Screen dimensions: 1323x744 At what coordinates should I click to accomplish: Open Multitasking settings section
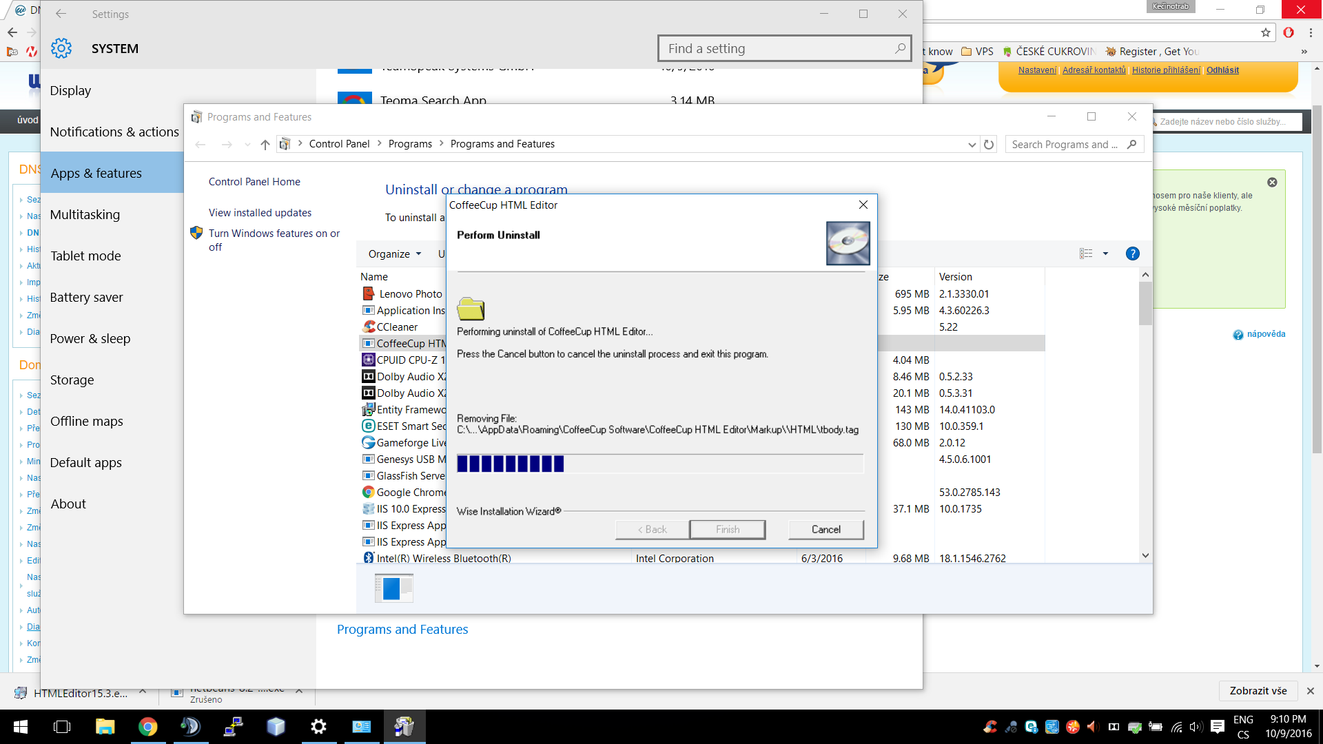(85, 215)
